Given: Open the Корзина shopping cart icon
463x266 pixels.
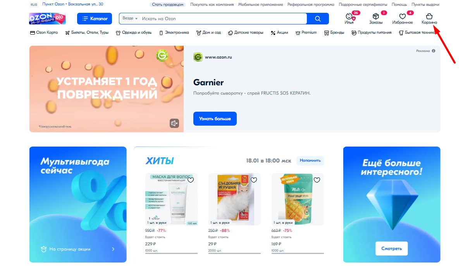Looking at the screenshot, I should point(429,16).
